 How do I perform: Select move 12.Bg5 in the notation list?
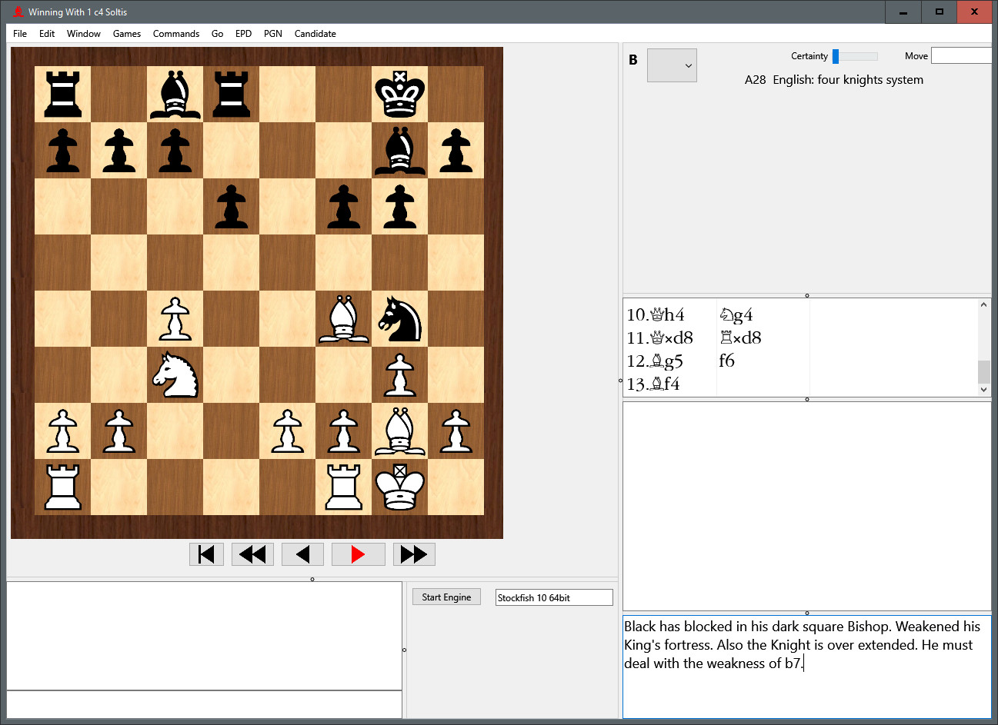click(x=653, y=361)
